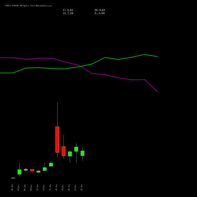Click the low value L: 5.80

pyautogui.click(x=100, y=13)
